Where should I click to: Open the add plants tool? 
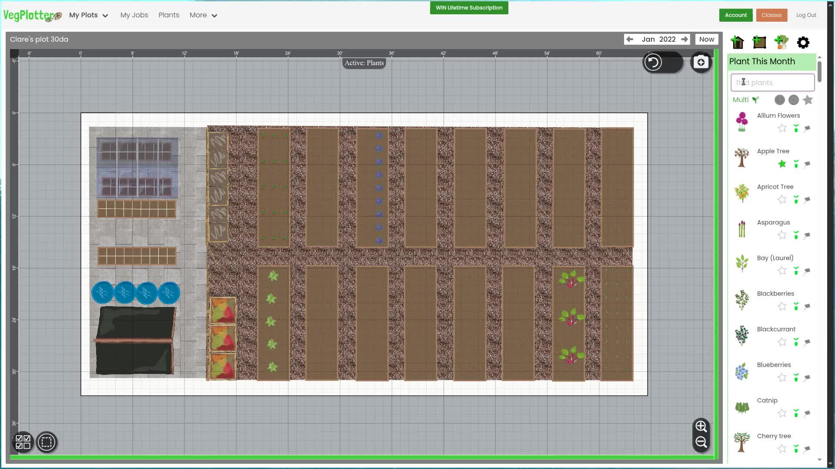pyautogui.click(x=781, y=42)
